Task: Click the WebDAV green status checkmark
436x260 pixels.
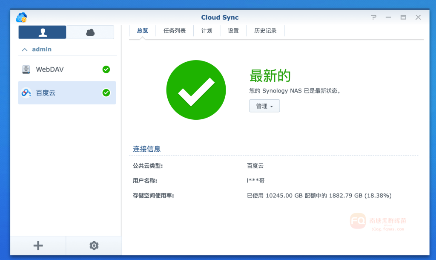Action: click(106, 69)
